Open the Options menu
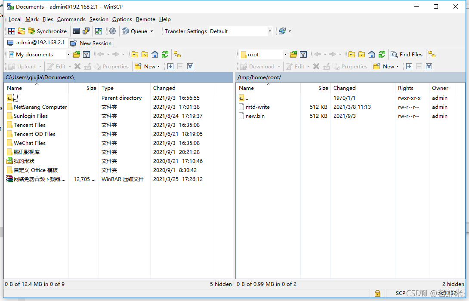The height and width of the screenshot is (301, 469). [122, 19]
